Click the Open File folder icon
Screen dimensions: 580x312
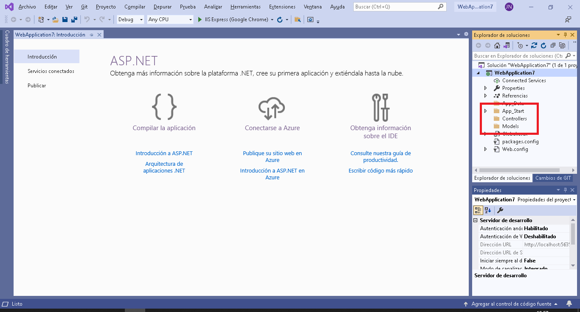coord(55,19)
